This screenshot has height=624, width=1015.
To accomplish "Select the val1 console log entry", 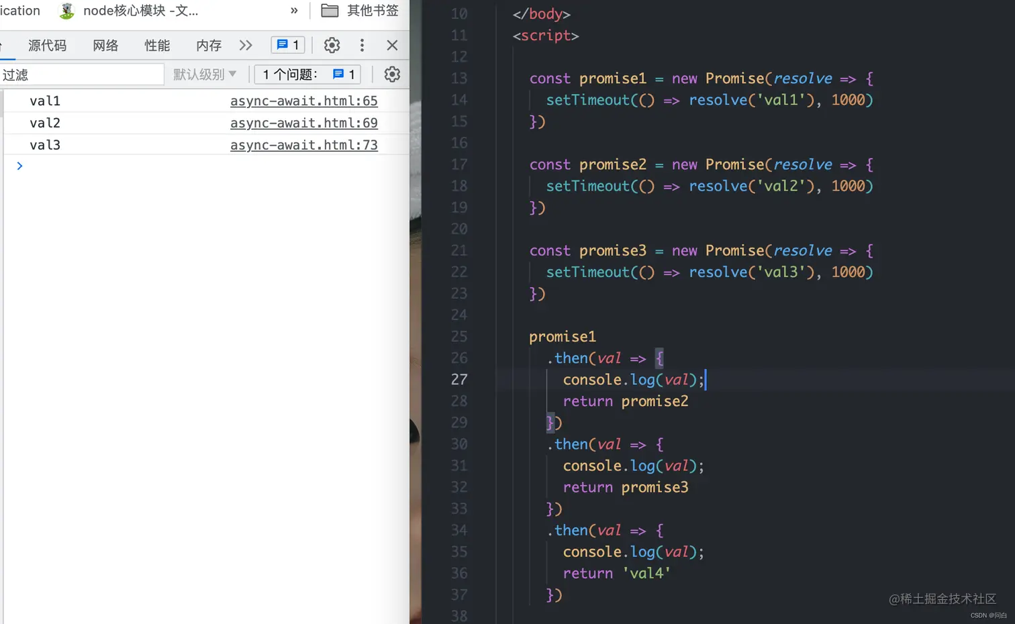I will (45, 101).
